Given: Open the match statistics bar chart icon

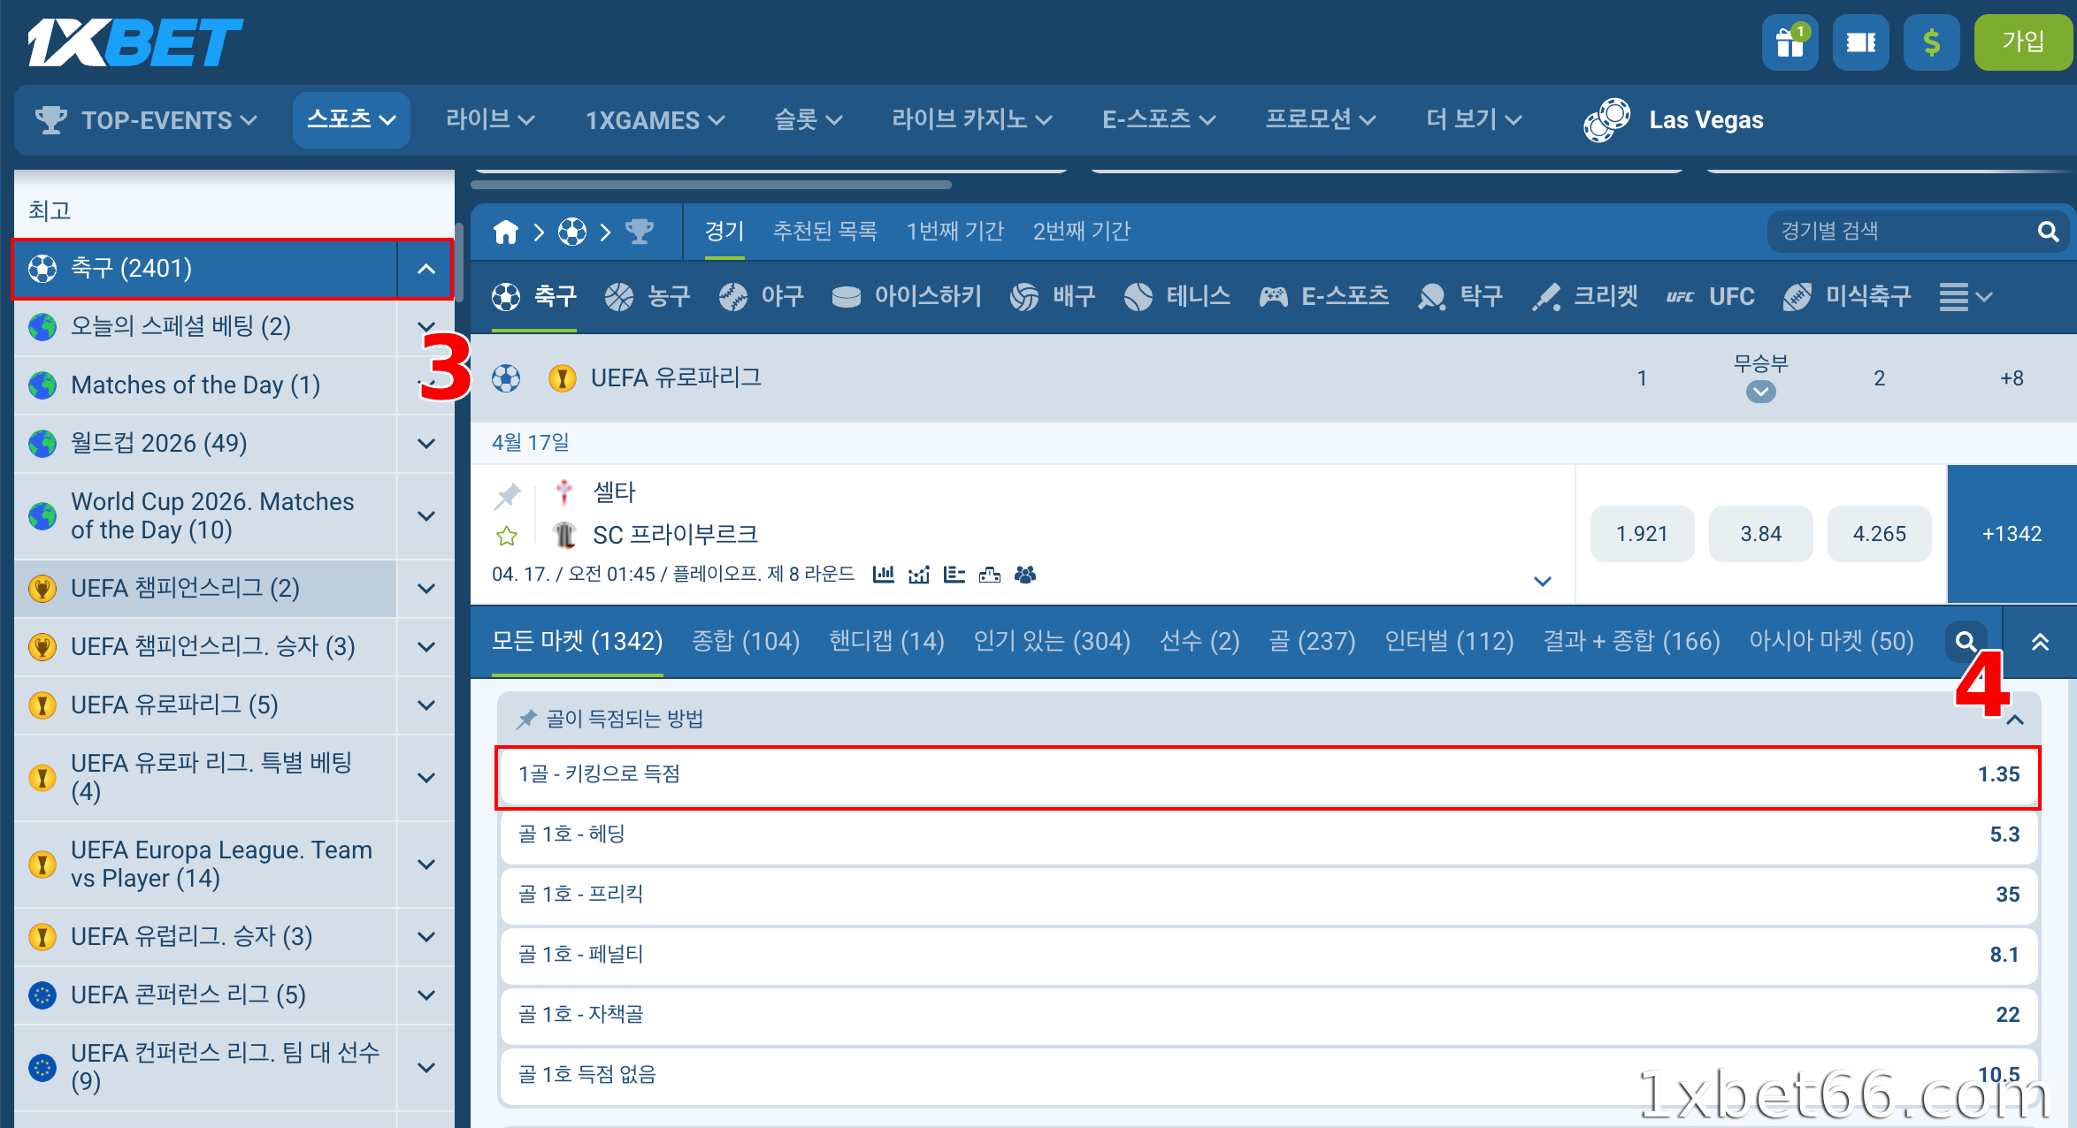Looking at the screenshot, I should click(x=883, y=575).
